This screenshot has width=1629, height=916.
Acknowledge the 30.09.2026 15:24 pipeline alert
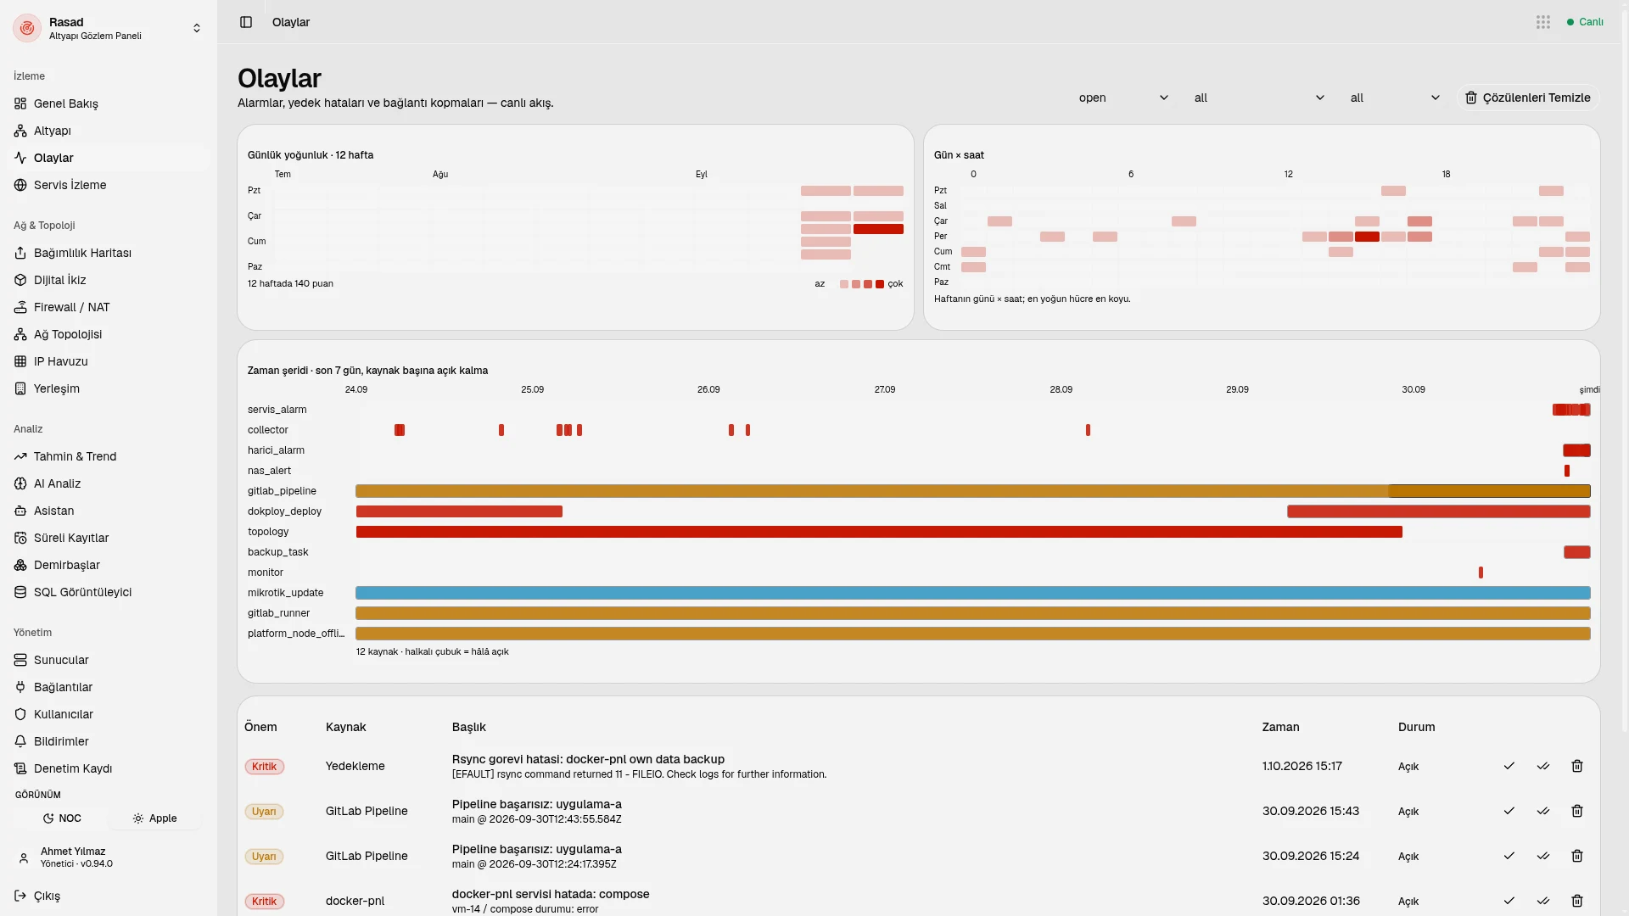tap(1509, 856)
